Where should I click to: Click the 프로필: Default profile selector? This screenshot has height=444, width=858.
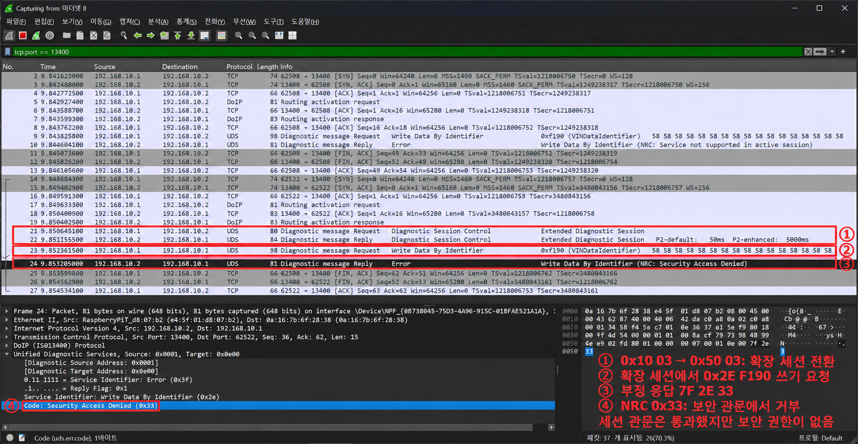click(x=821, y=438)
